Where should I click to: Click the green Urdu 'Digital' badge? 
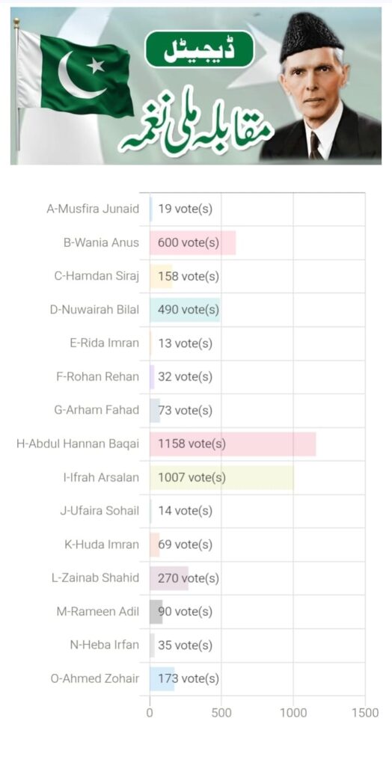tap(200, 49)
